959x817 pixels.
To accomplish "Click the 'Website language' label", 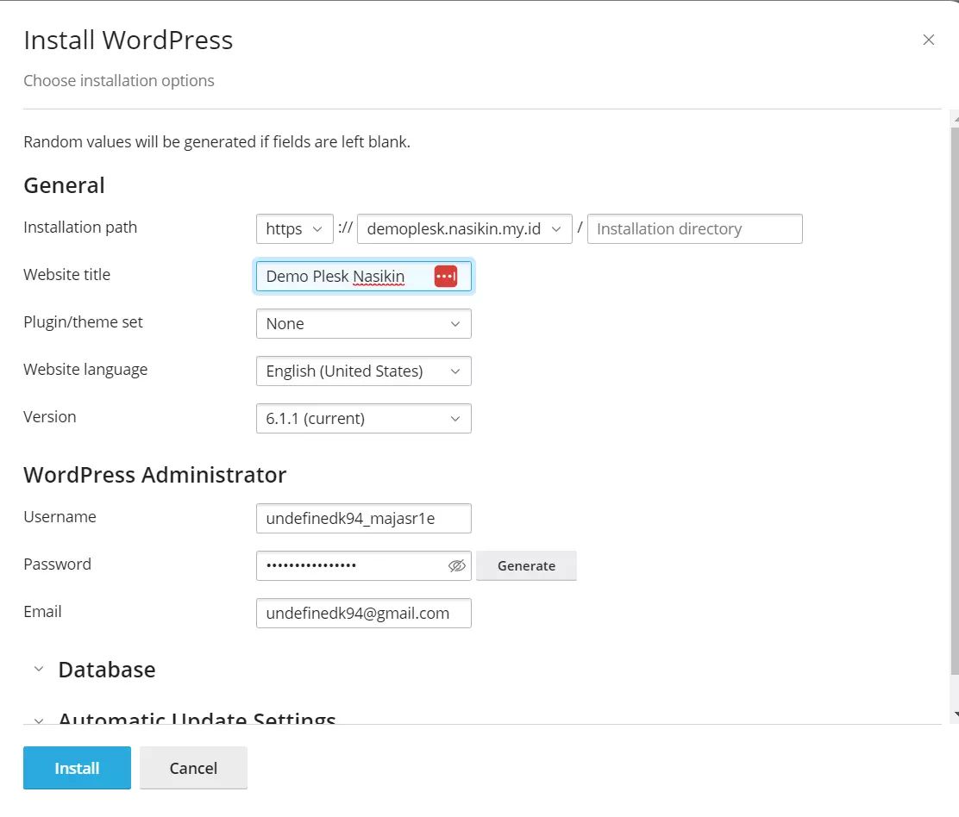I will click(x=85, y=370).
